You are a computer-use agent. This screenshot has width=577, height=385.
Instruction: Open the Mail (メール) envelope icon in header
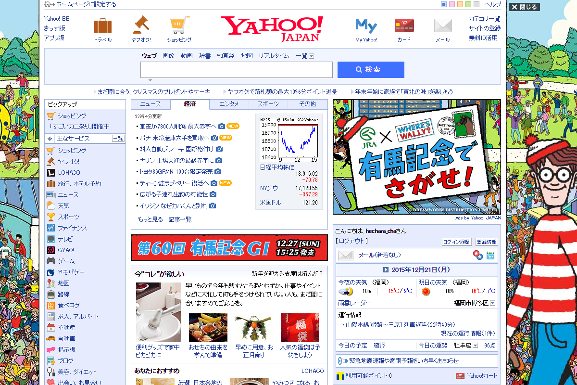443,25
